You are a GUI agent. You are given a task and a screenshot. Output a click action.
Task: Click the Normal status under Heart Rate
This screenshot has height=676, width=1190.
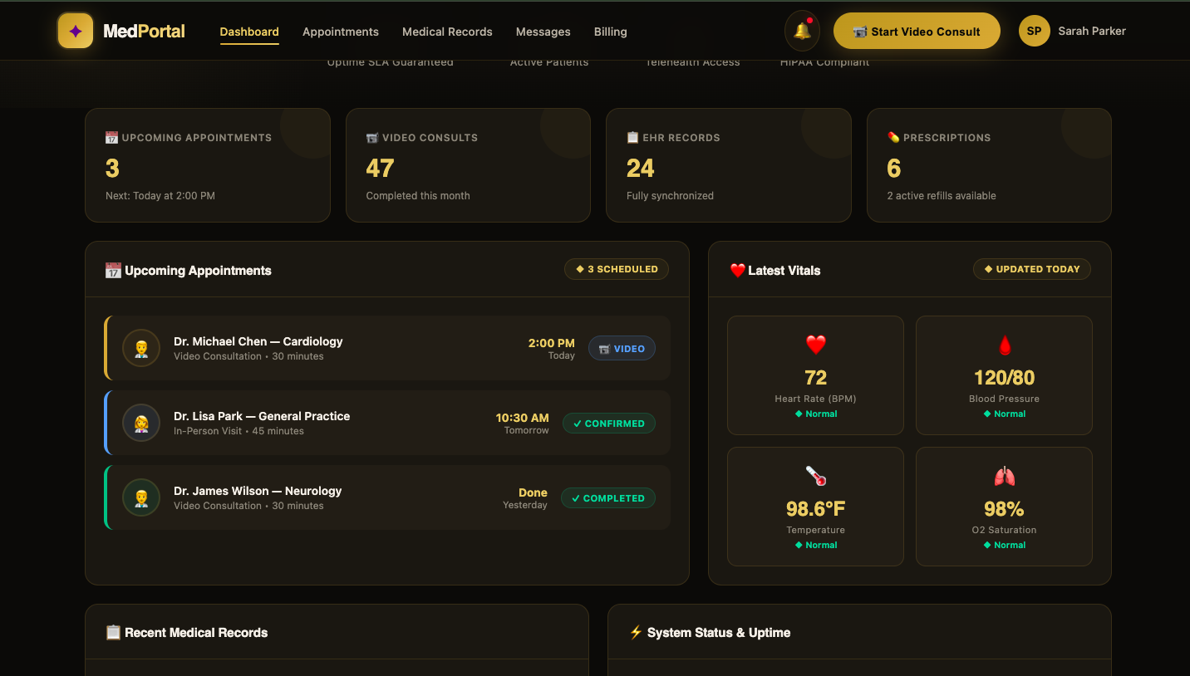tap(816, 414)
